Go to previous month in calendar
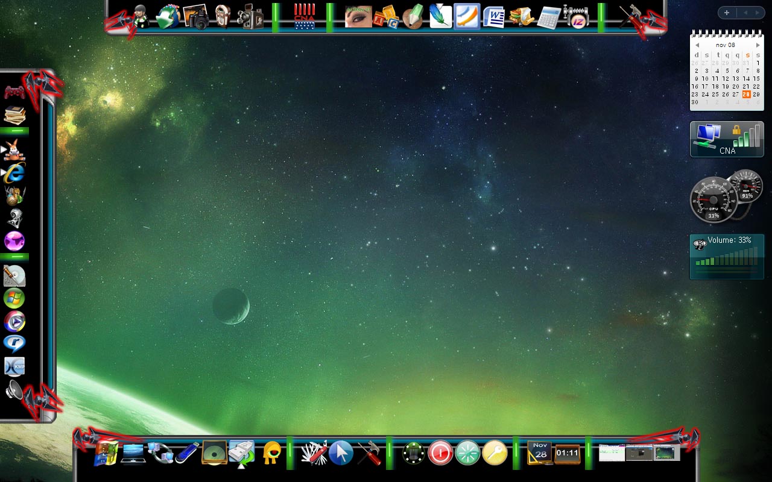The image size is (772, 482). [697, 45]
